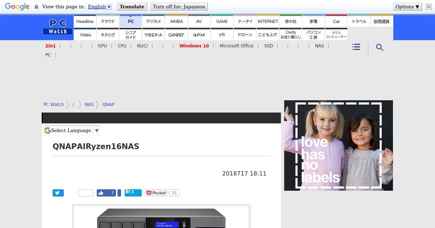Like the article with the Facebook thumbs-up button
This screenshot has width=435, height=228.
tap(107, 193)
